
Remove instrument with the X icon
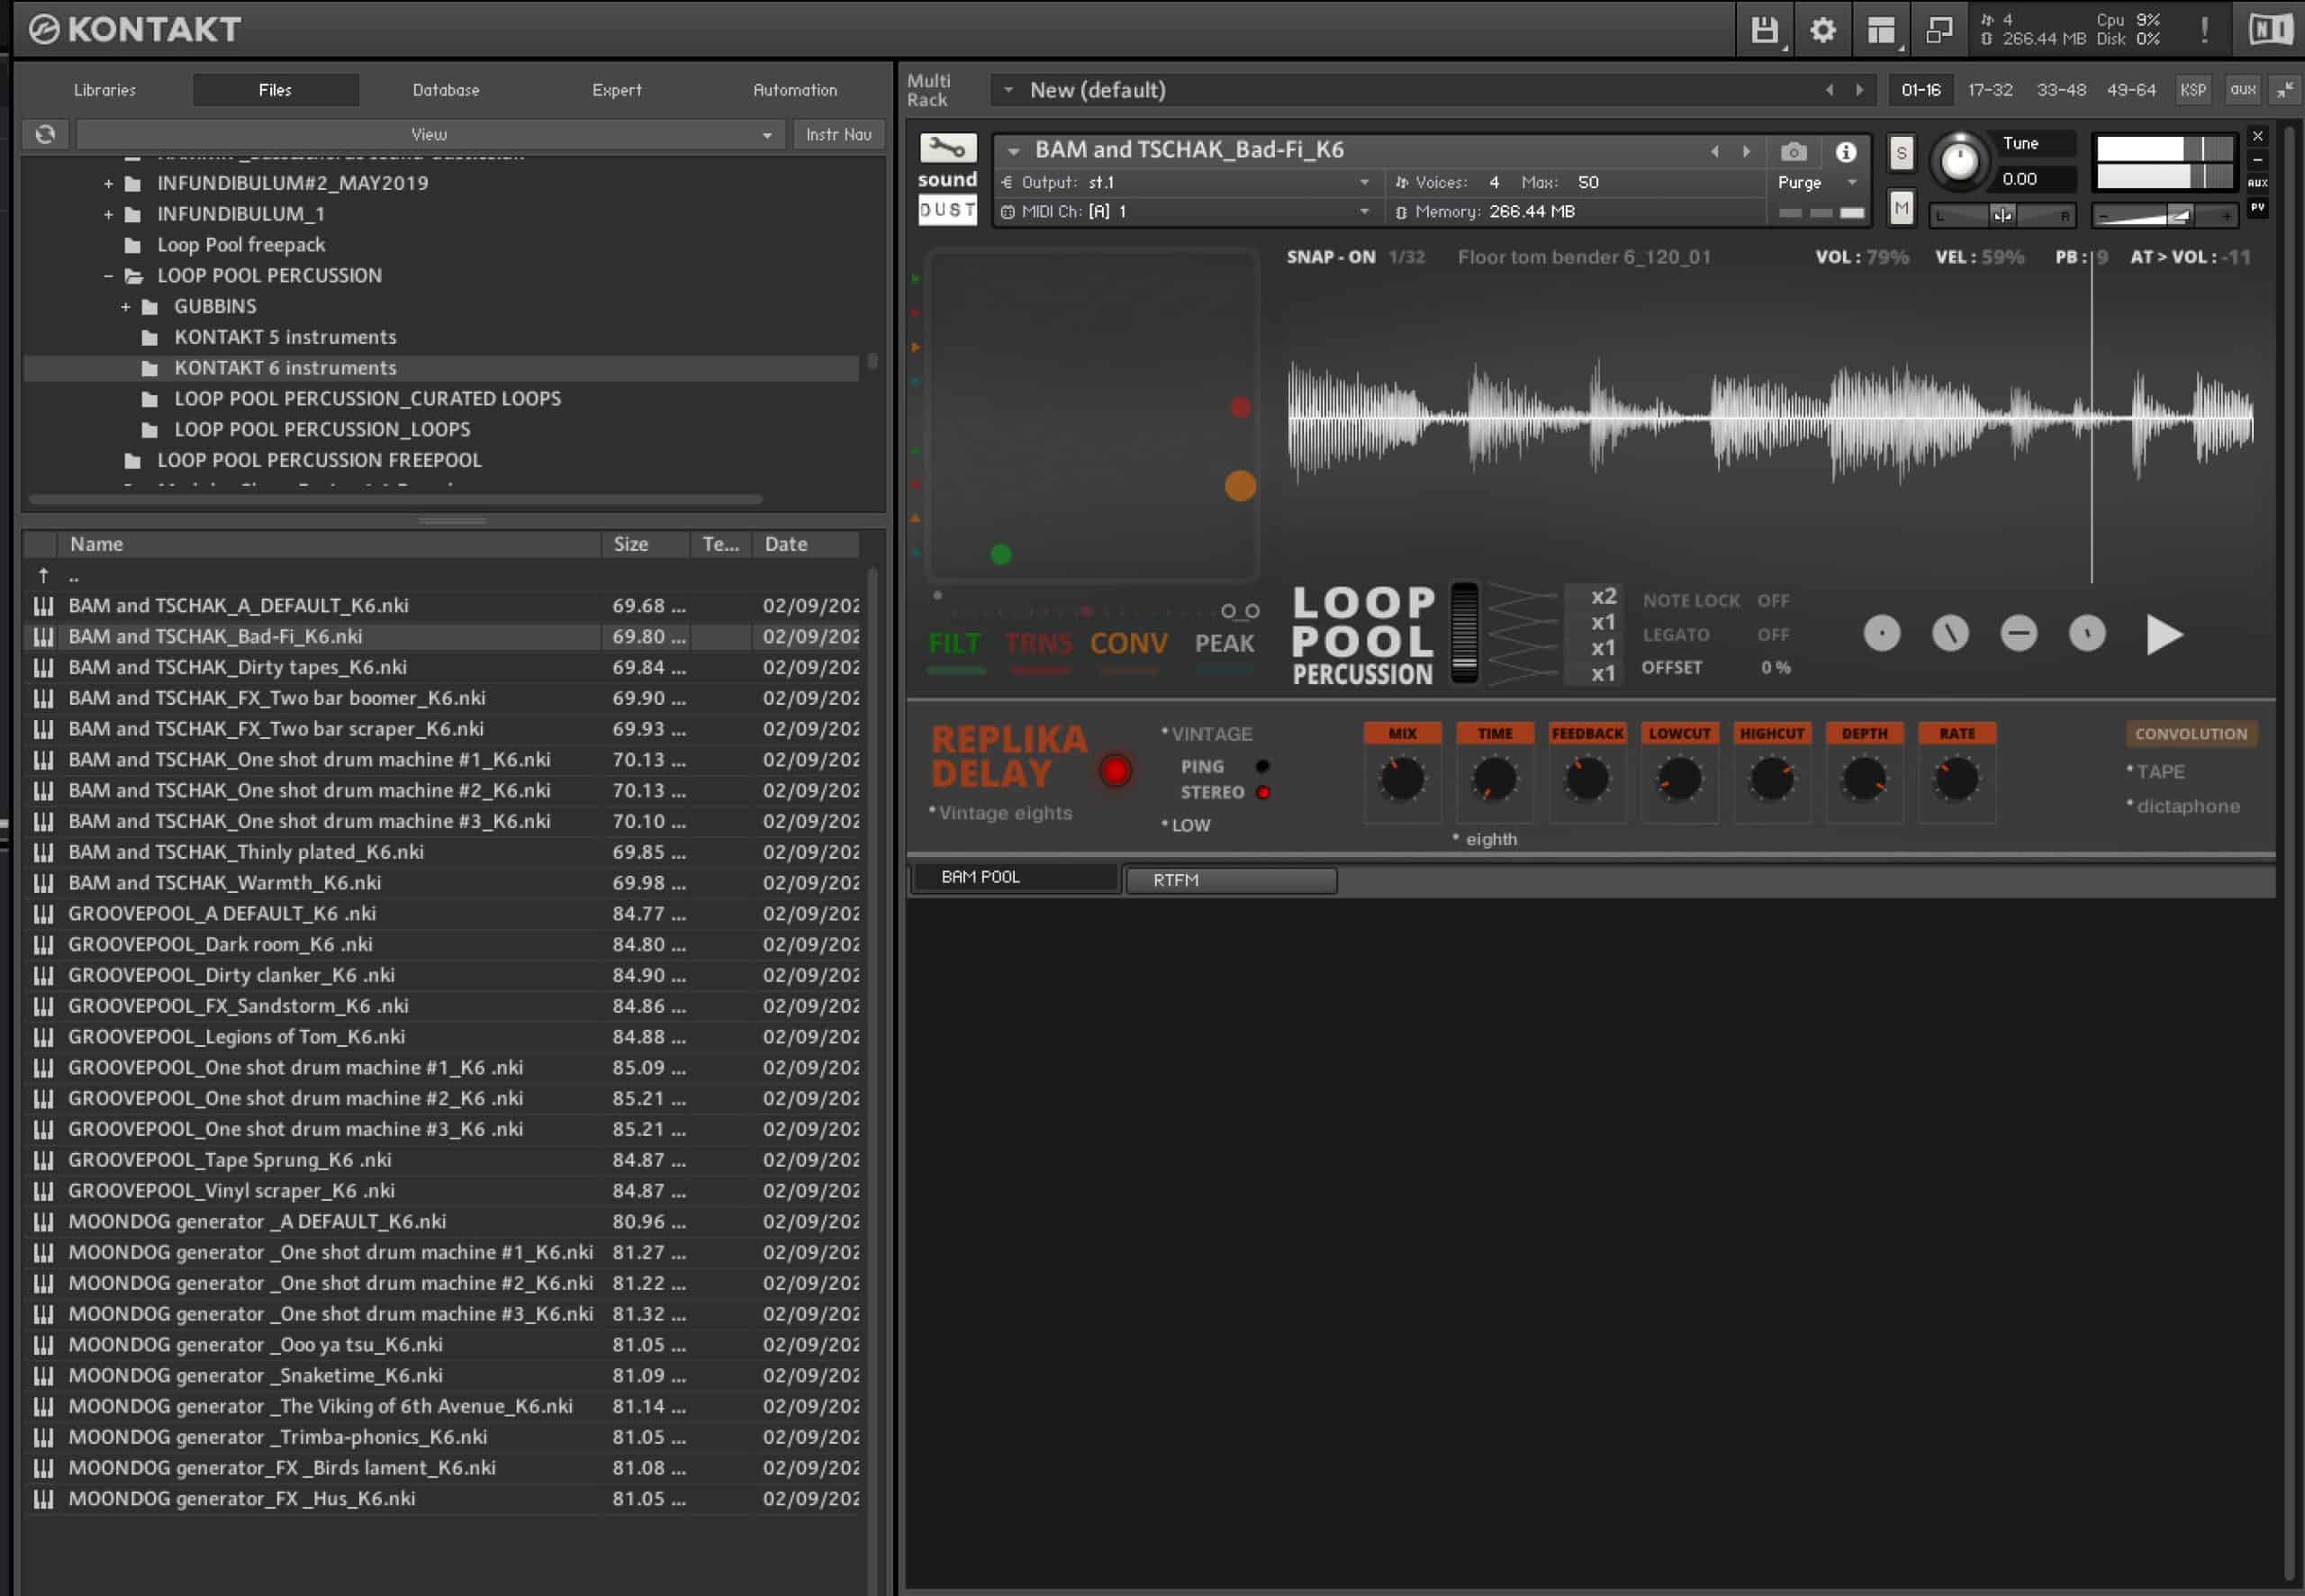(x=2258, y=136)
